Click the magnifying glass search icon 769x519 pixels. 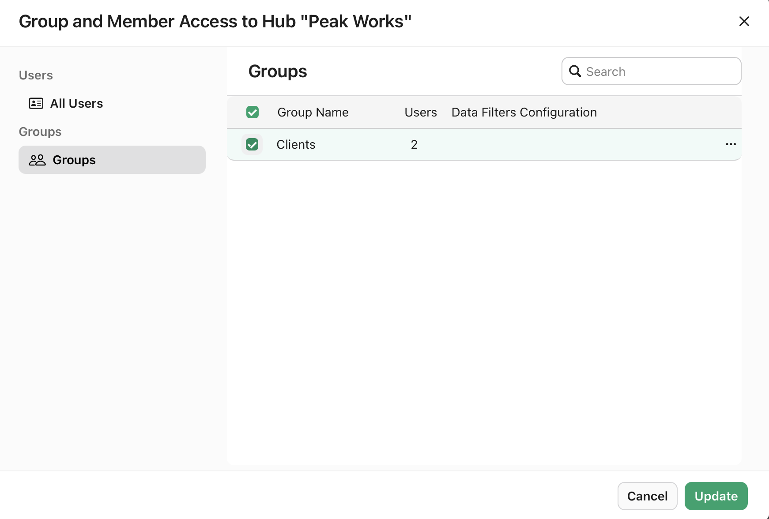tap(575, 71)
